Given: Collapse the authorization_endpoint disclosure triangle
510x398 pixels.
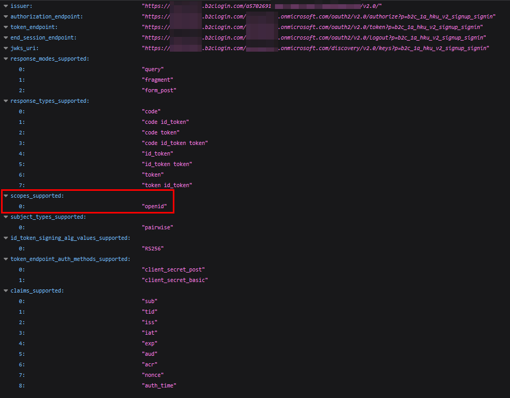Looking at the screenshot, I should 5,16.
